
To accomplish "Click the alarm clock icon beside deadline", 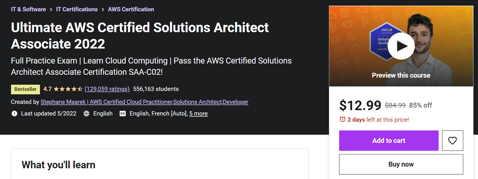I will point(342,120).
